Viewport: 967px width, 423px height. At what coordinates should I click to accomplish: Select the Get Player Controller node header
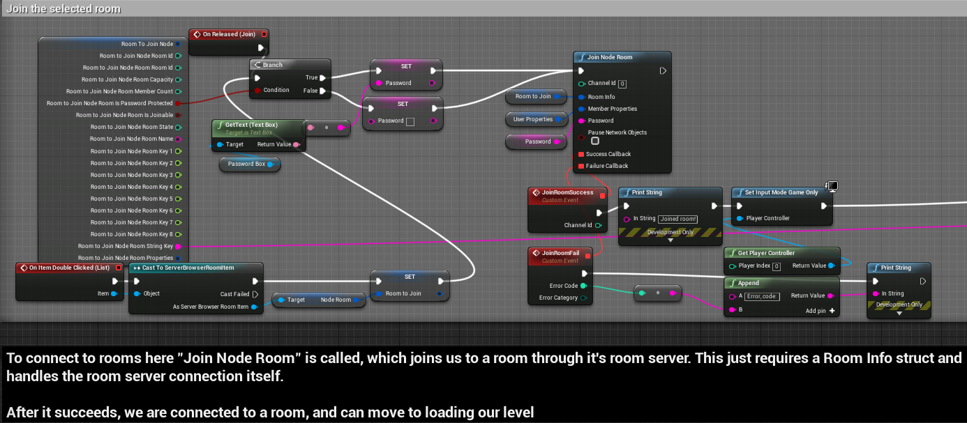coord(781,253)
